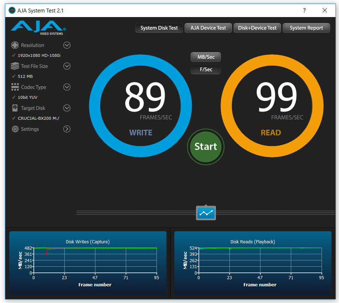This screenshot has width=339, height=303.
Task: Open help with the question mark
Action: coord(304,10)
